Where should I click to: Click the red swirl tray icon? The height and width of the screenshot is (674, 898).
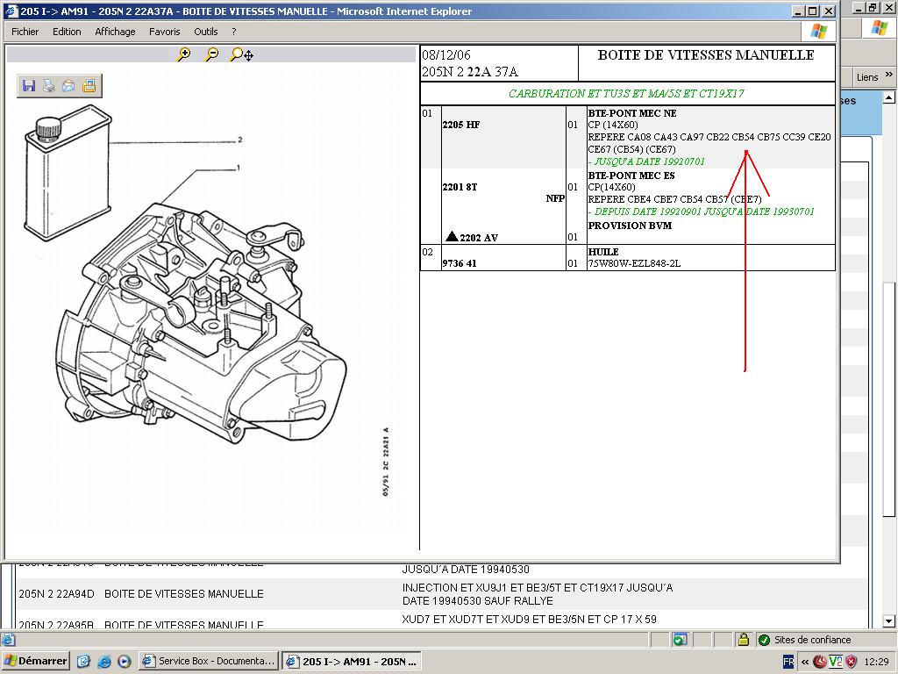(820, 662)
